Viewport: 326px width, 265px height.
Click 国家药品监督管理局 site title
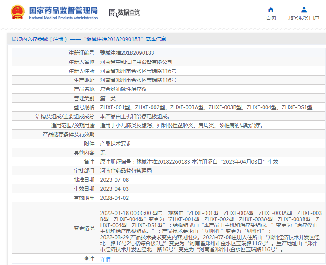(63, 10)
